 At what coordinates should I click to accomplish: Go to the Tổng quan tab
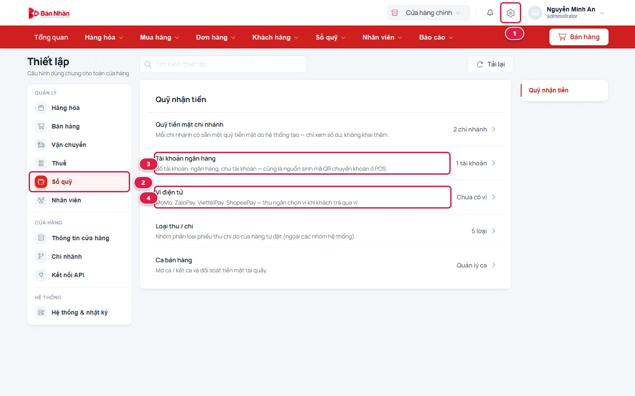[x=51, y=37]
